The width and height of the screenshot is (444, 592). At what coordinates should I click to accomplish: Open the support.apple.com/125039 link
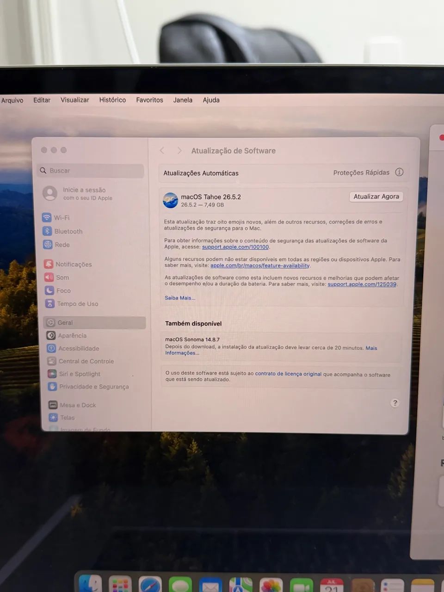(362, 284)
